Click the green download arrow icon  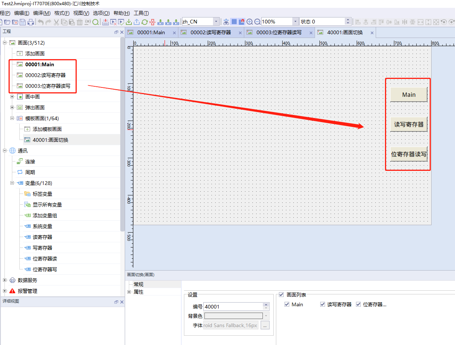pyautogui.click(x=128, y=22)
